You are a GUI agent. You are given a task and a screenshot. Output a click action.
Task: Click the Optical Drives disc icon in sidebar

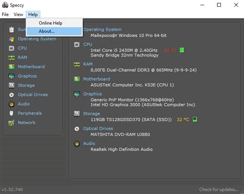tap(11, 95)
